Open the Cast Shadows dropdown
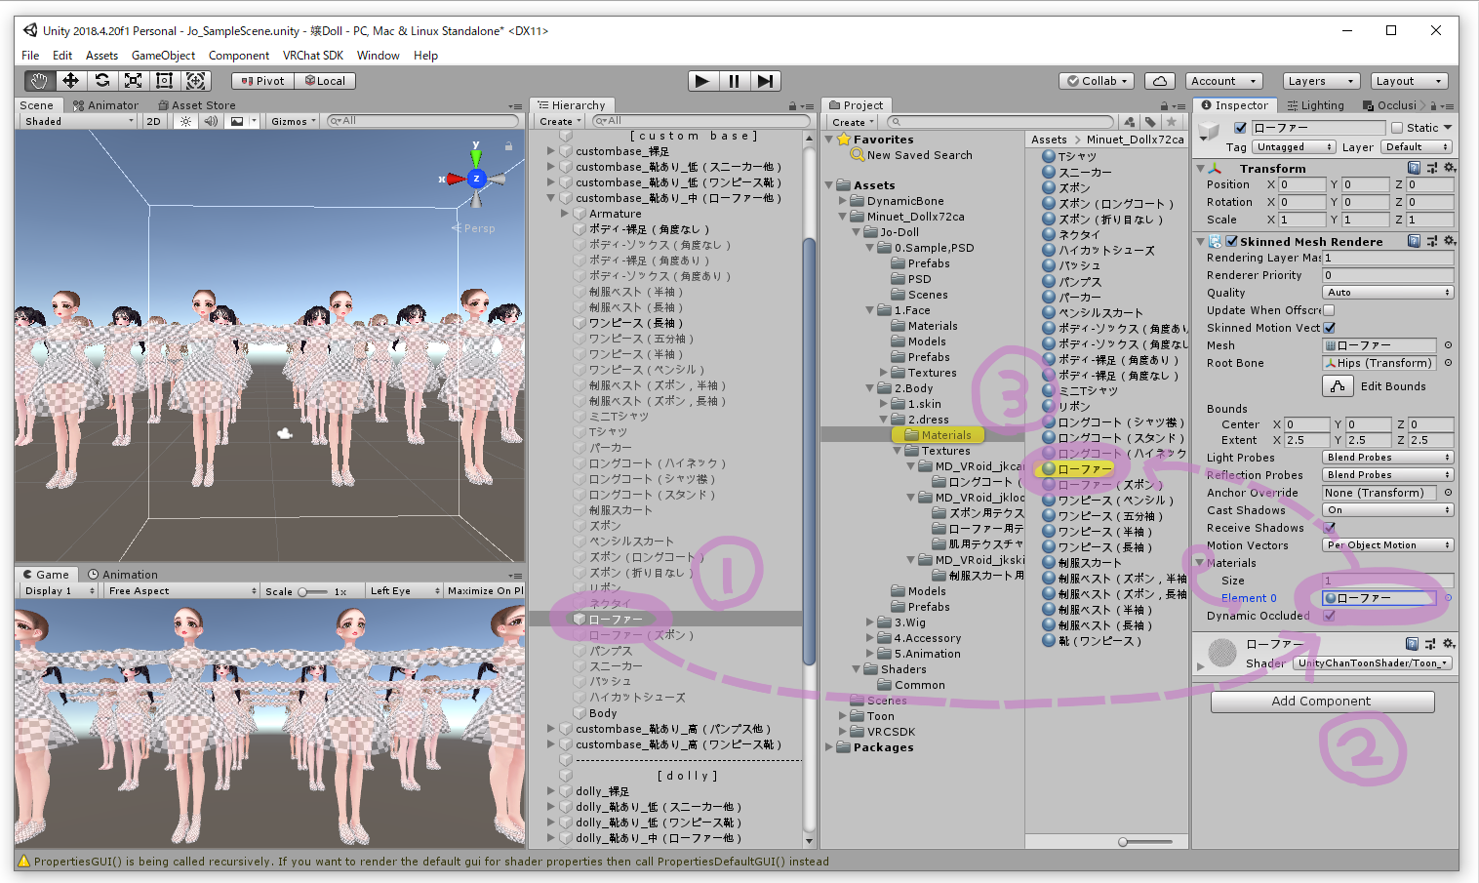This screenshot has height=883, width=1479. click(1388, 510)
